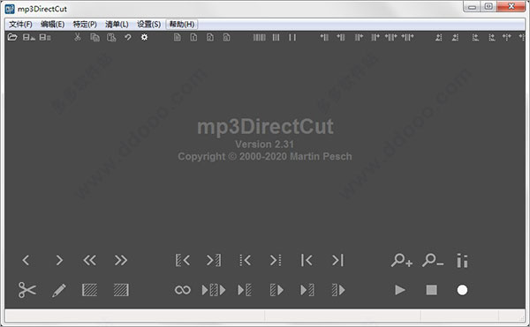Click the undo arrow toolbar icon
530x327 pixels.
pos(128,37)
